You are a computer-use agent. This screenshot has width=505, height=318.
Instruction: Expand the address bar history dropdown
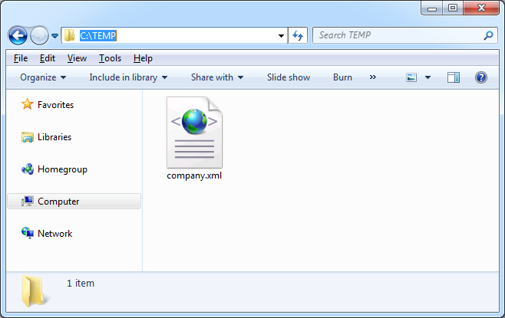[x=281, y=36]
